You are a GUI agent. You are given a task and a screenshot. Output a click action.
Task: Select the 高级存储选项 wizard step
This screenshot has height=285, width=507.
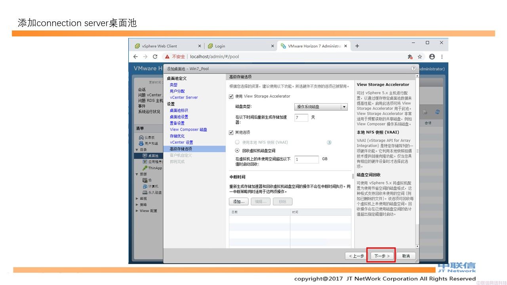point(194,149)
